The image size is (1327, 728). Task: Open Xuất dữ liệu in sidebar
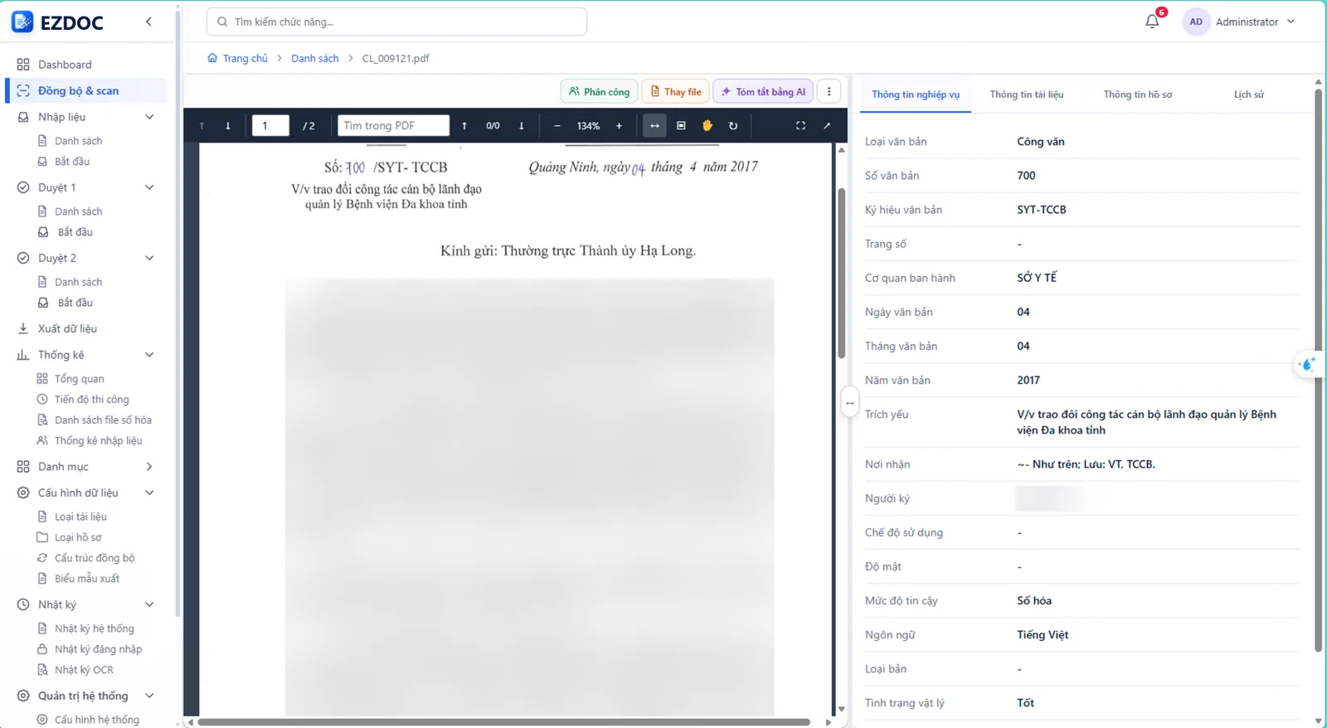pos(67,328)
